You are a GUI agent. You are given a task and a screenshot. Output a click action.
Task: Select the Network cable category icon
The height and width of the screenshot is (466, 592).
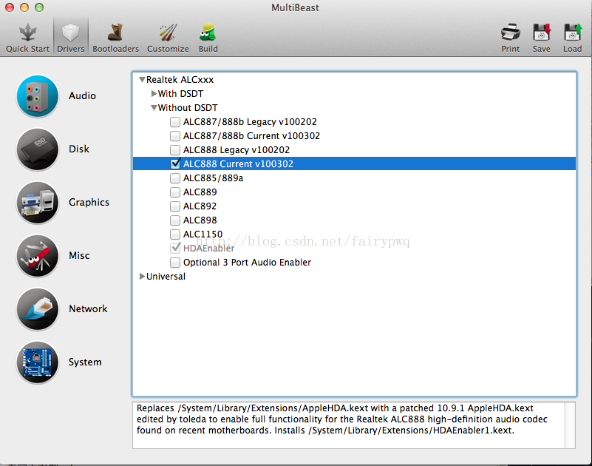click(38, 309)
